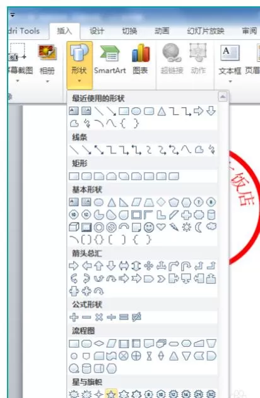The height and width of the screenshot is (398, 260).
Task: Select the quad arrow in 箭头总汇
Action: point(148,266)
